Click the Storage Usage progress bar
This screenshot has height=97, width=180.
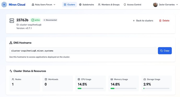(x=156, y=88)
